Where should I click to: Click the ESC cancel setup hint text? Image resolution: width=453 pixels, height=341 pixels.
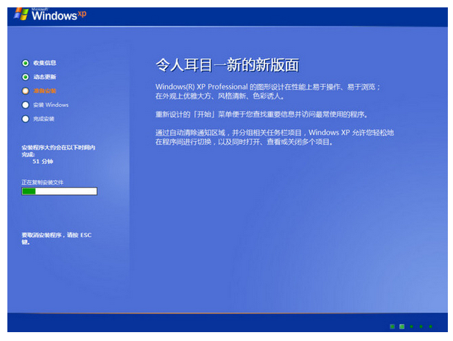tap(56, 238)
